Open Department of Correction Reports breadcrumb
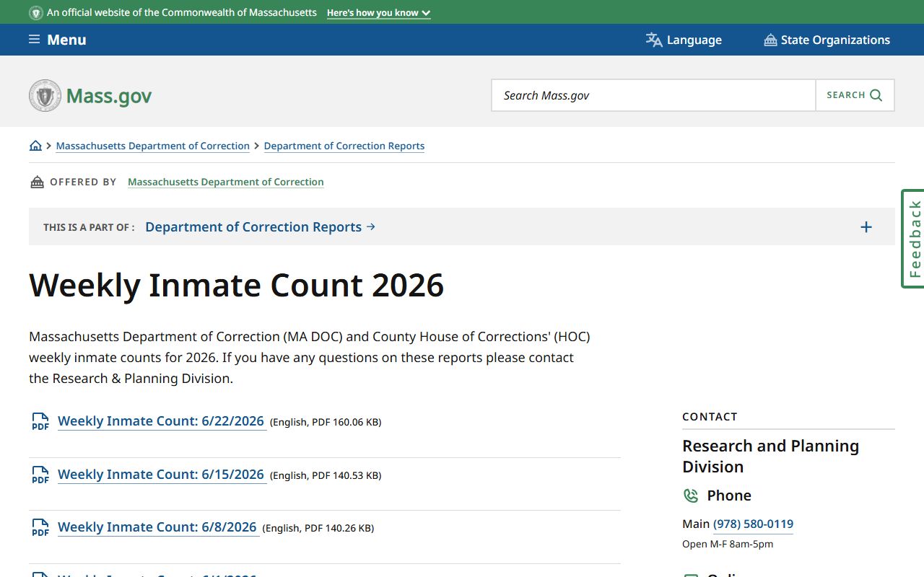This screenshot has height=577, width=924. [344, 146]
